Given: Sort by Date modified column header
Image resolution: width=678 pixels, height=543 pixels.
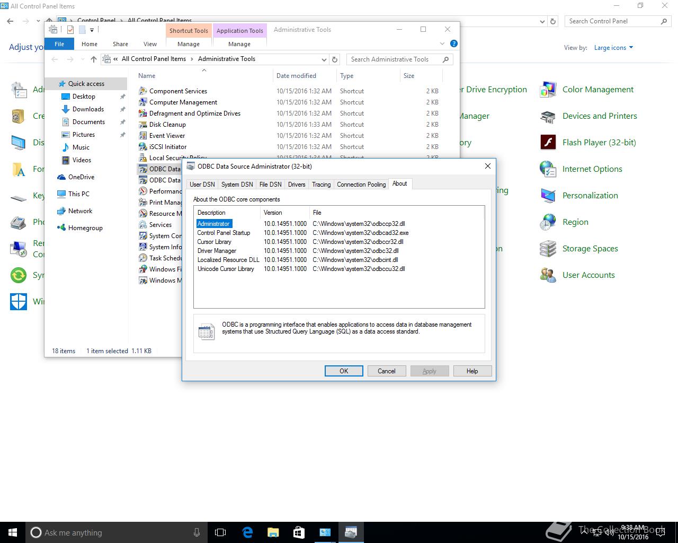Looking at the screenshot, I should click(305, 76).
